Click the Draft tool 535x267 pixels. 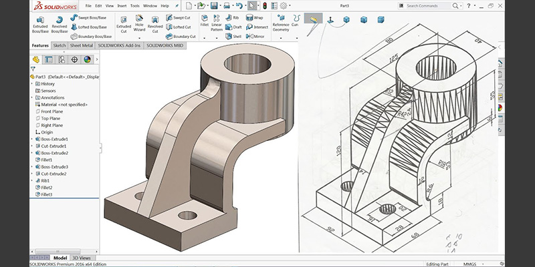pos(233,27)
